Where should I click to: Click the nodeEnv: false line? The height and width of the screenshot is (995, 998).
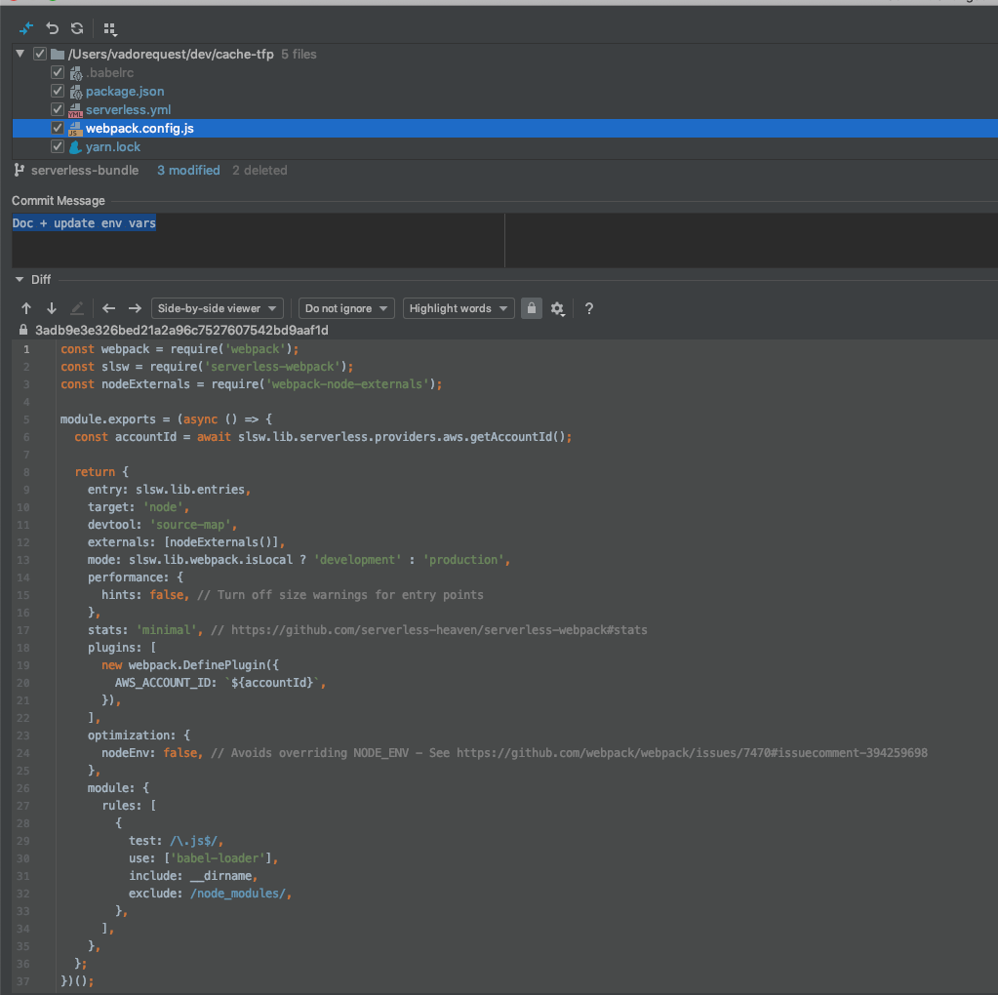coord(514,753)
